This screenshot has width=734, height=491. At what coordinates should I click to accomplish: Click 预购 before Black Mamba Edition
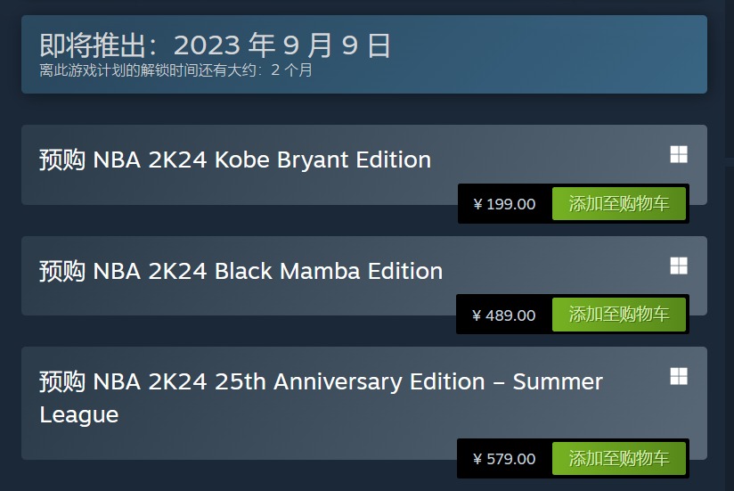(x=62, y=271)
